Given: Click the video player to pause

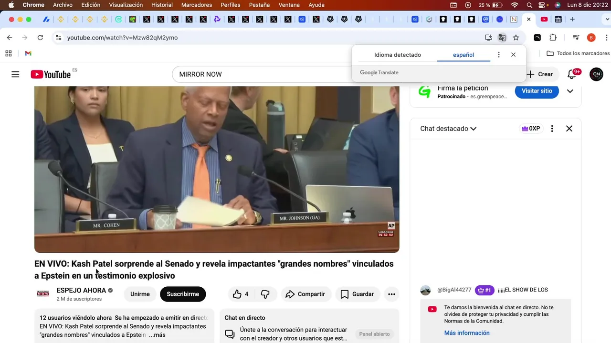Looking at the screenshot, I should [217, 169].
